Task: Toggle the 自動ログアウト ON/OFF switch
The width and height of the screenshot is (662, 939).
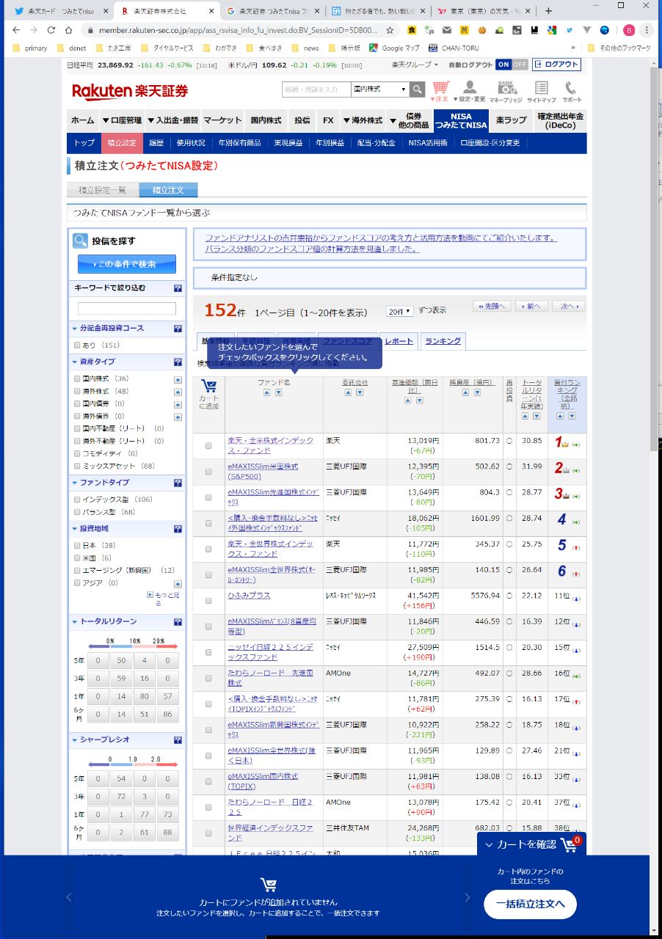Action: click(512, 65)
